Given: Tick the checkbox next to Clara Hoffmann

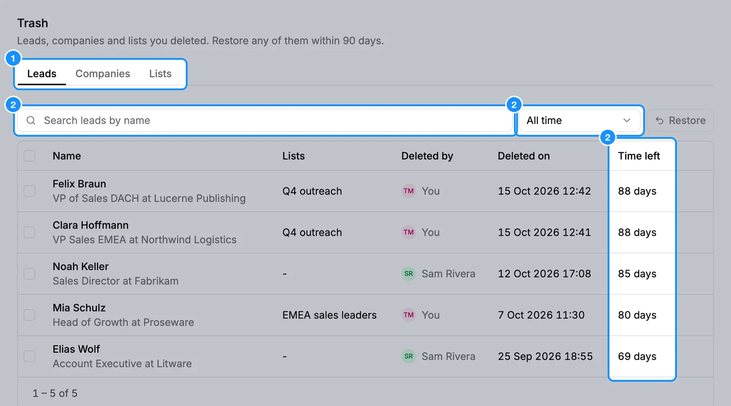Looking at the screenshot, I should tap(30, 233).
